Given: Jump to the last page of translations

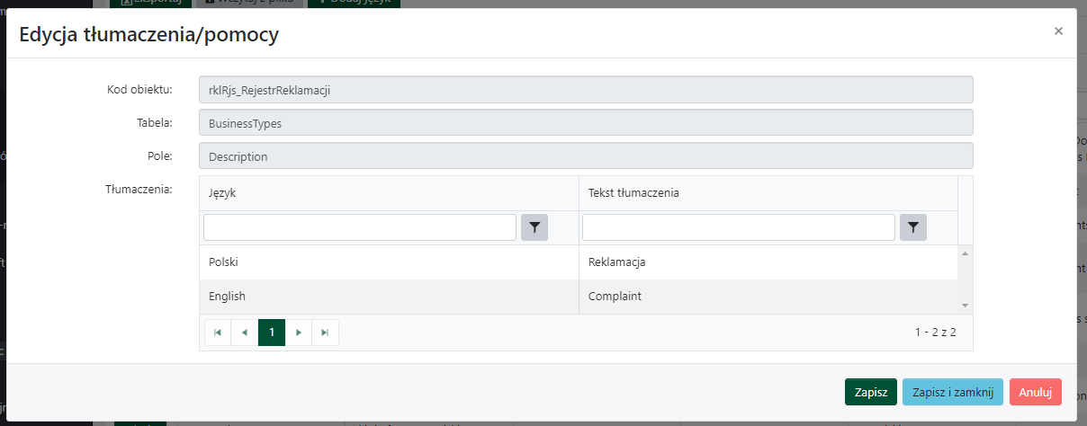Looking at the screenshot, I should tap(325, 333).
